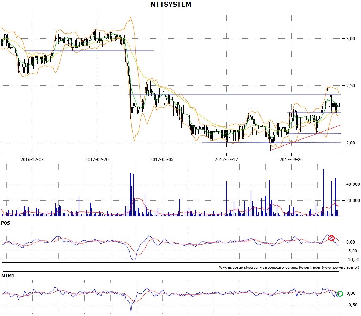The width and height of the screenshot is (361, 316).
Task: Select the 2017-02-20 date axis label
Action: (97, 159)
